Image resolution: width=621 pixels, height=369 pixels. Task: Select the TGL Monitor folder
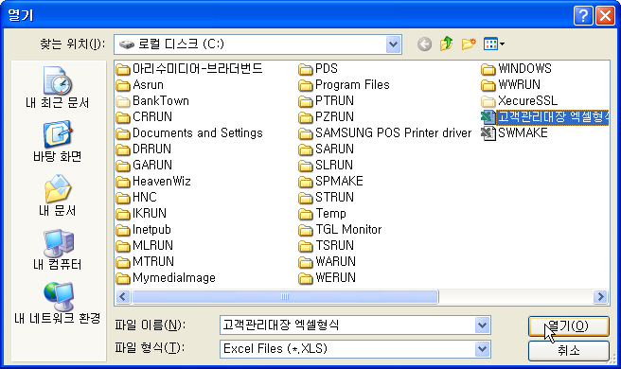tap(340, 230)
